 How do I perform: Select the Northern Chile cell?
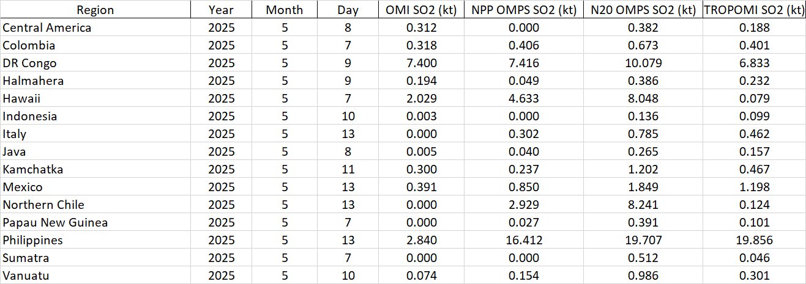point(43,205)
